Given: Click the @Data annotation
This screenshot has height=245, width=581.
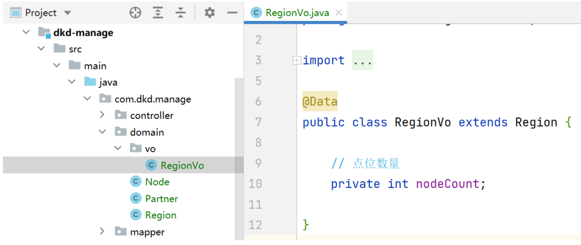Looking at the screenshot, I should tap(320, 101).
